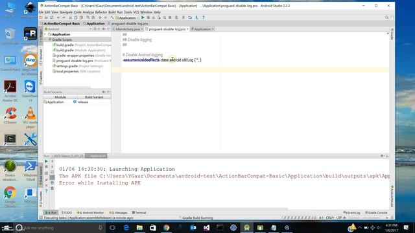Screen dimensions: 415x233
Task: Click the Open folder icon in the main toolbar
Action: click(41, 17)
